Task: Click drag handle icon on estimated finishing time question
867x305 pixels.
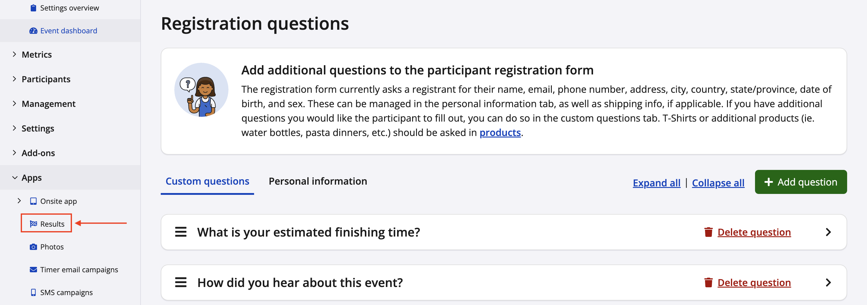Action: (180, 232)
